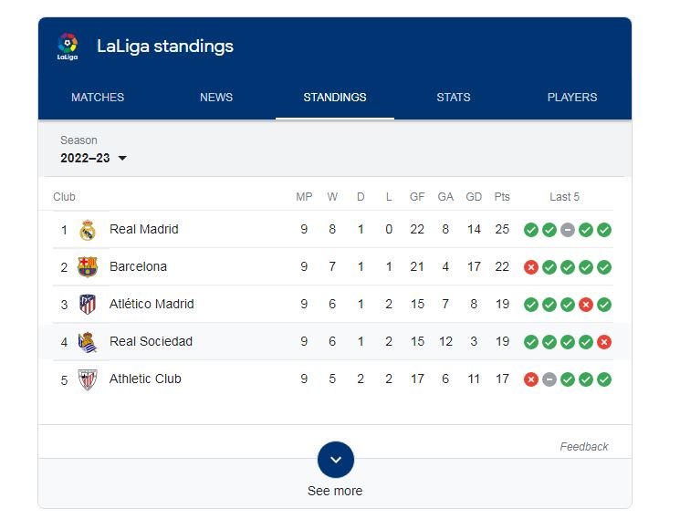Image resolution: width=680 pixels, height=519 pixels.
Task: Click the Athletic Club crest
Action: click(x=88, y=379)
